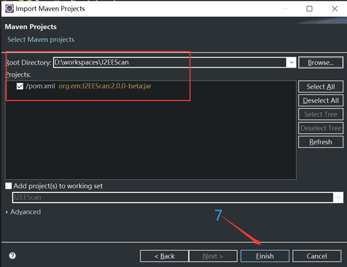This screenshot has width=347, height=267.
Task: Open the working set J2EEScan dropdown
Action: [338, 197]
